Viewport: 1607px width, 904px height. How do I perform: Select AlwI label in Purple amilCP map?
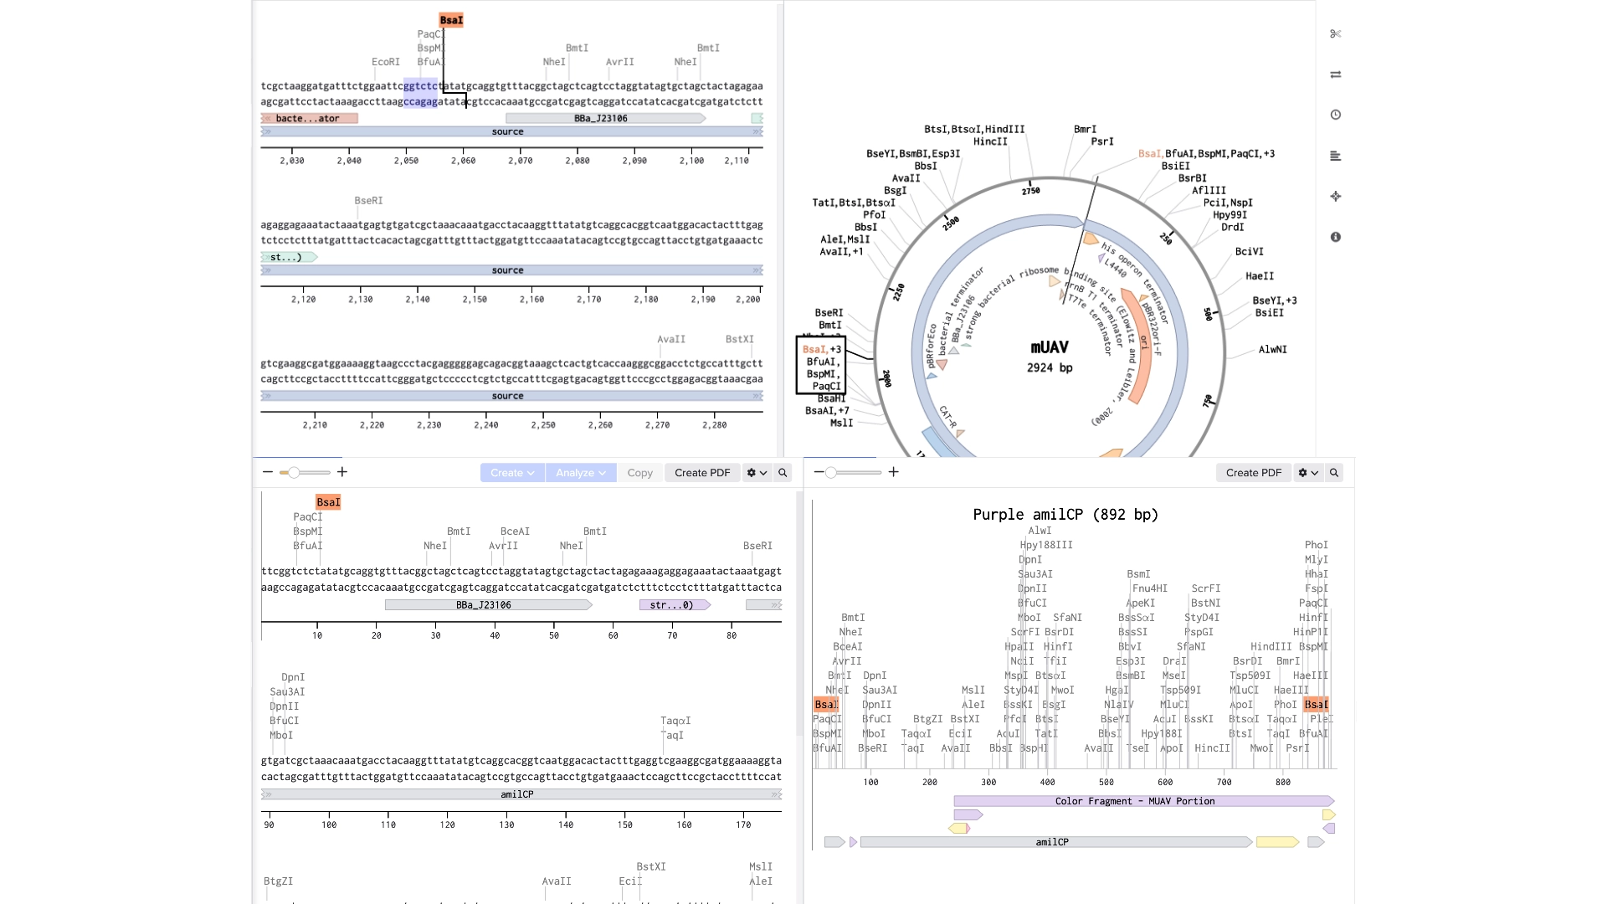[1040, 531]
